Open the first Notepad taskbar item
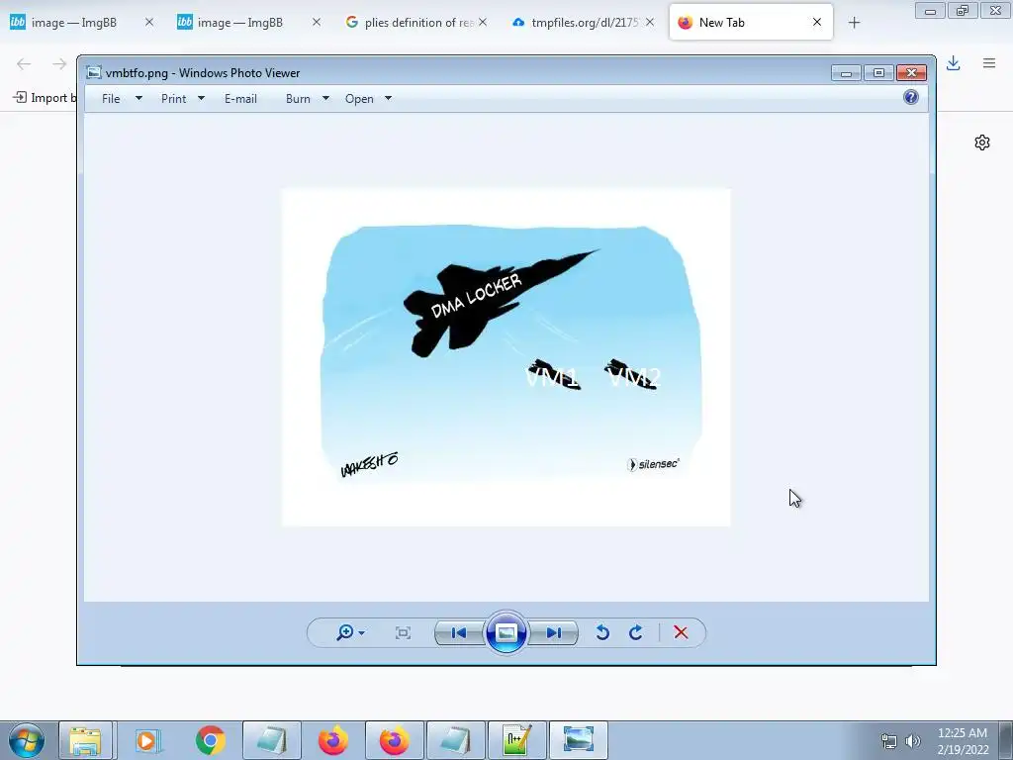Screen dimensions: 1013x760 pos(272,740)
